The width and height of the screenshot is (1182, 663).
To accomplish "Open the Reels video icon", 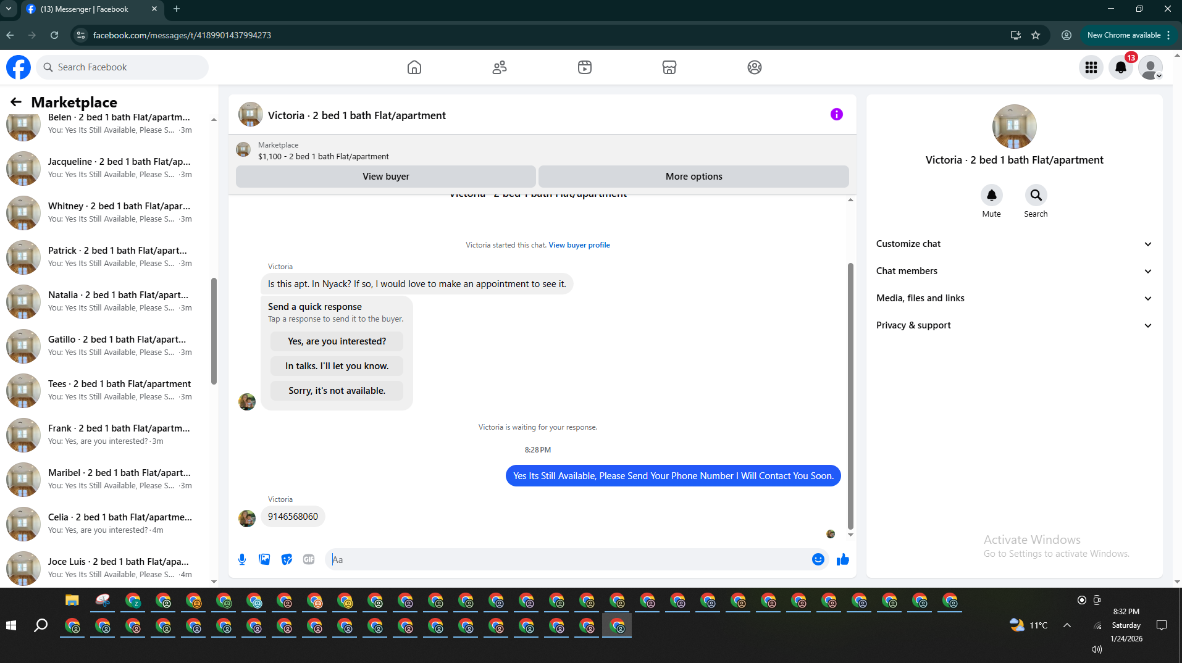I will pos(585,67).
